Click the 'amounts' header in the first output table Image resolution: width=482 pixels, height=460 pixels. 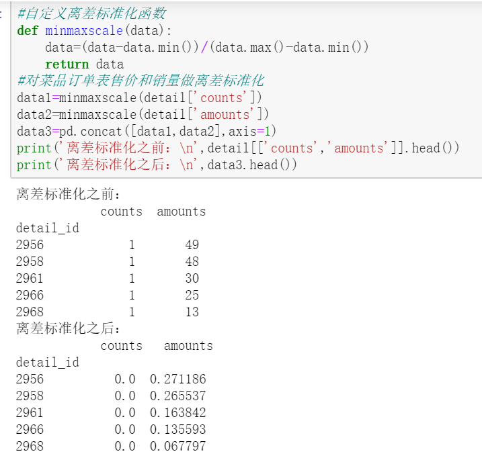[x=182, y=212]
